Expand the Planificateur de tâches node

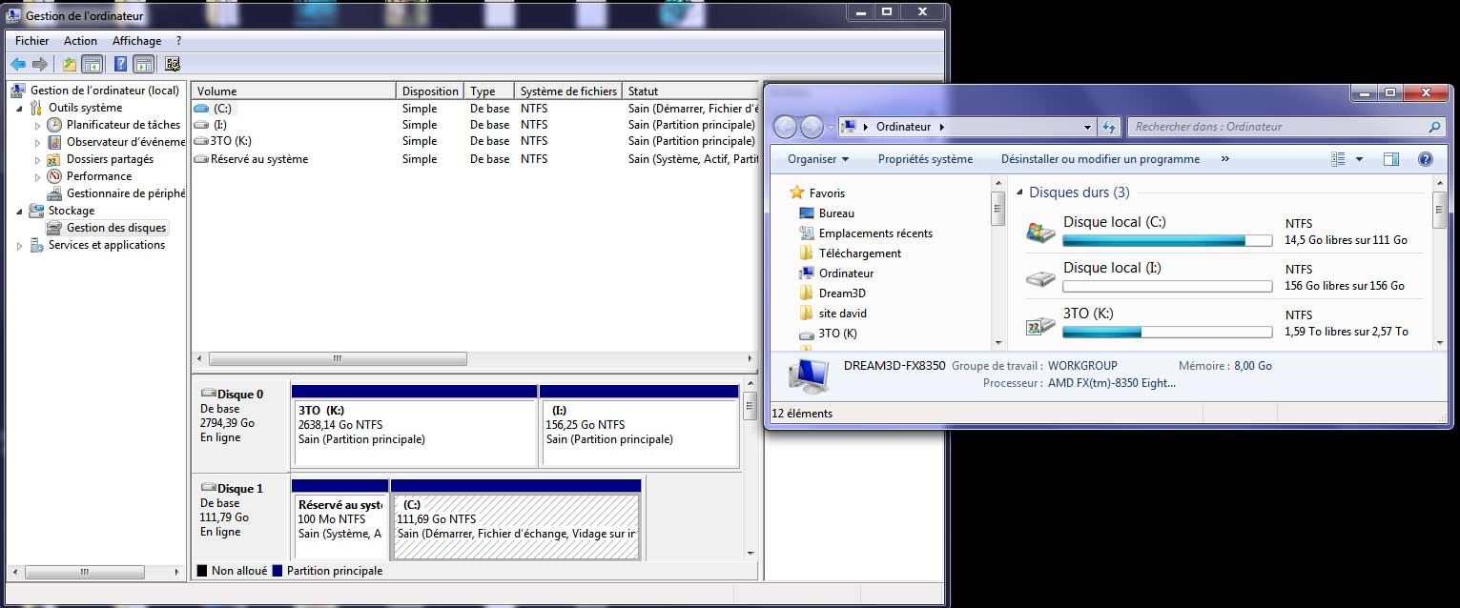(x=38, y=125)
